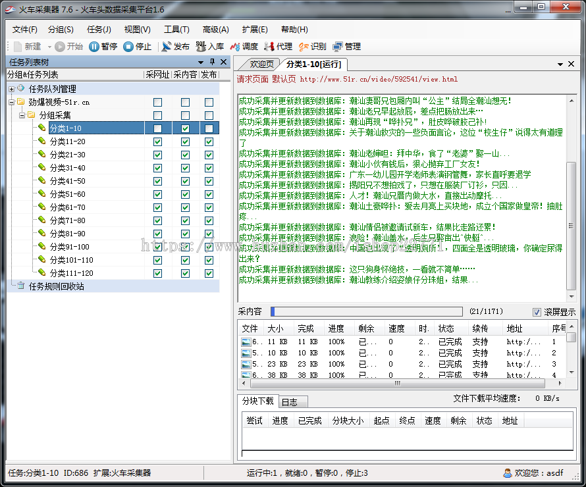
Task: Click the folder icon of 分组采集
Action: coord(32,115)
